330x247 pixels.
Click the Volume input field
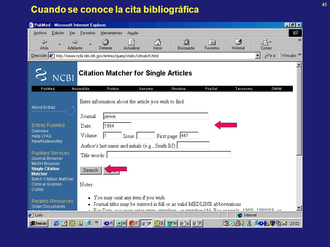[112, 136]
